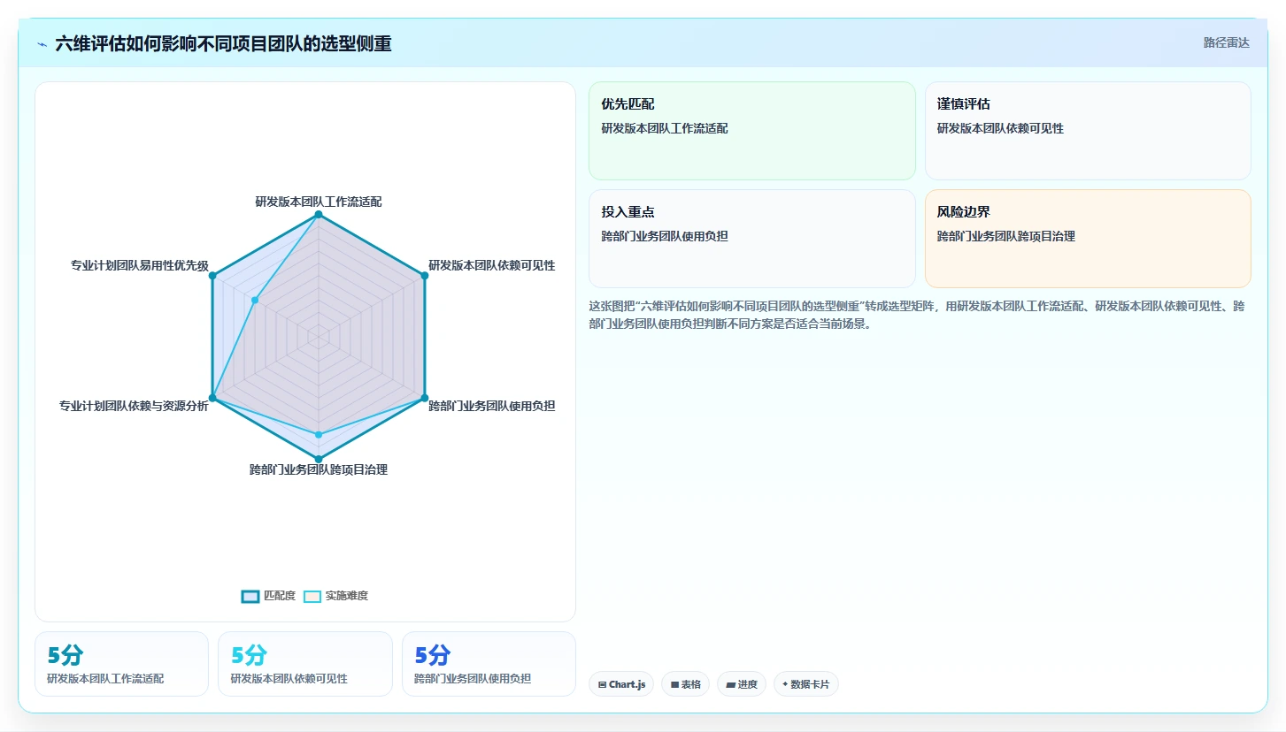The width and height of the screenshot is (1286, 732).
Task: Click the outer radar point at 专业计划团队易用性优先级
Action: [x=212, y=276]
